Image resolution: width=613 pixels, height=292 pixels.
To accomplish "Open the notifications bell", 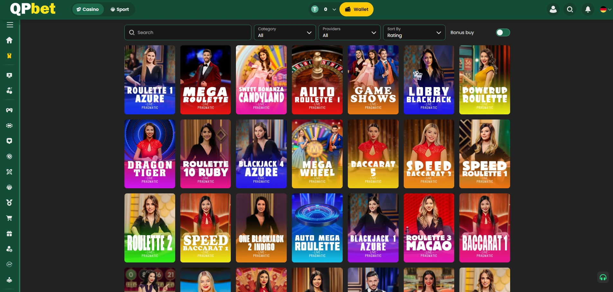I will pyautogui.click(x=588, y=9).
